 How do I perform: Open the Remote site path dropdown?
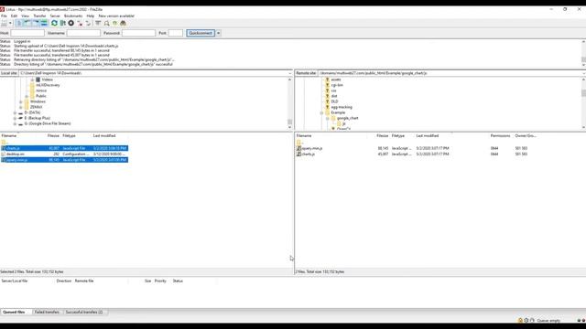click(584, 73)
